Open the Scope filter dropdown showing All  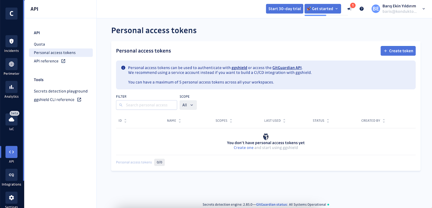tap(188, 105)
